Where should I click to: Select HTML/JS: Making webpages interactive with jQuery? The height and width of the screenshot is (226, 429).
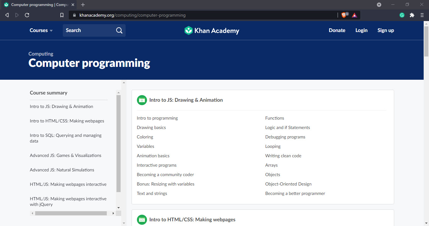(68, 202)
